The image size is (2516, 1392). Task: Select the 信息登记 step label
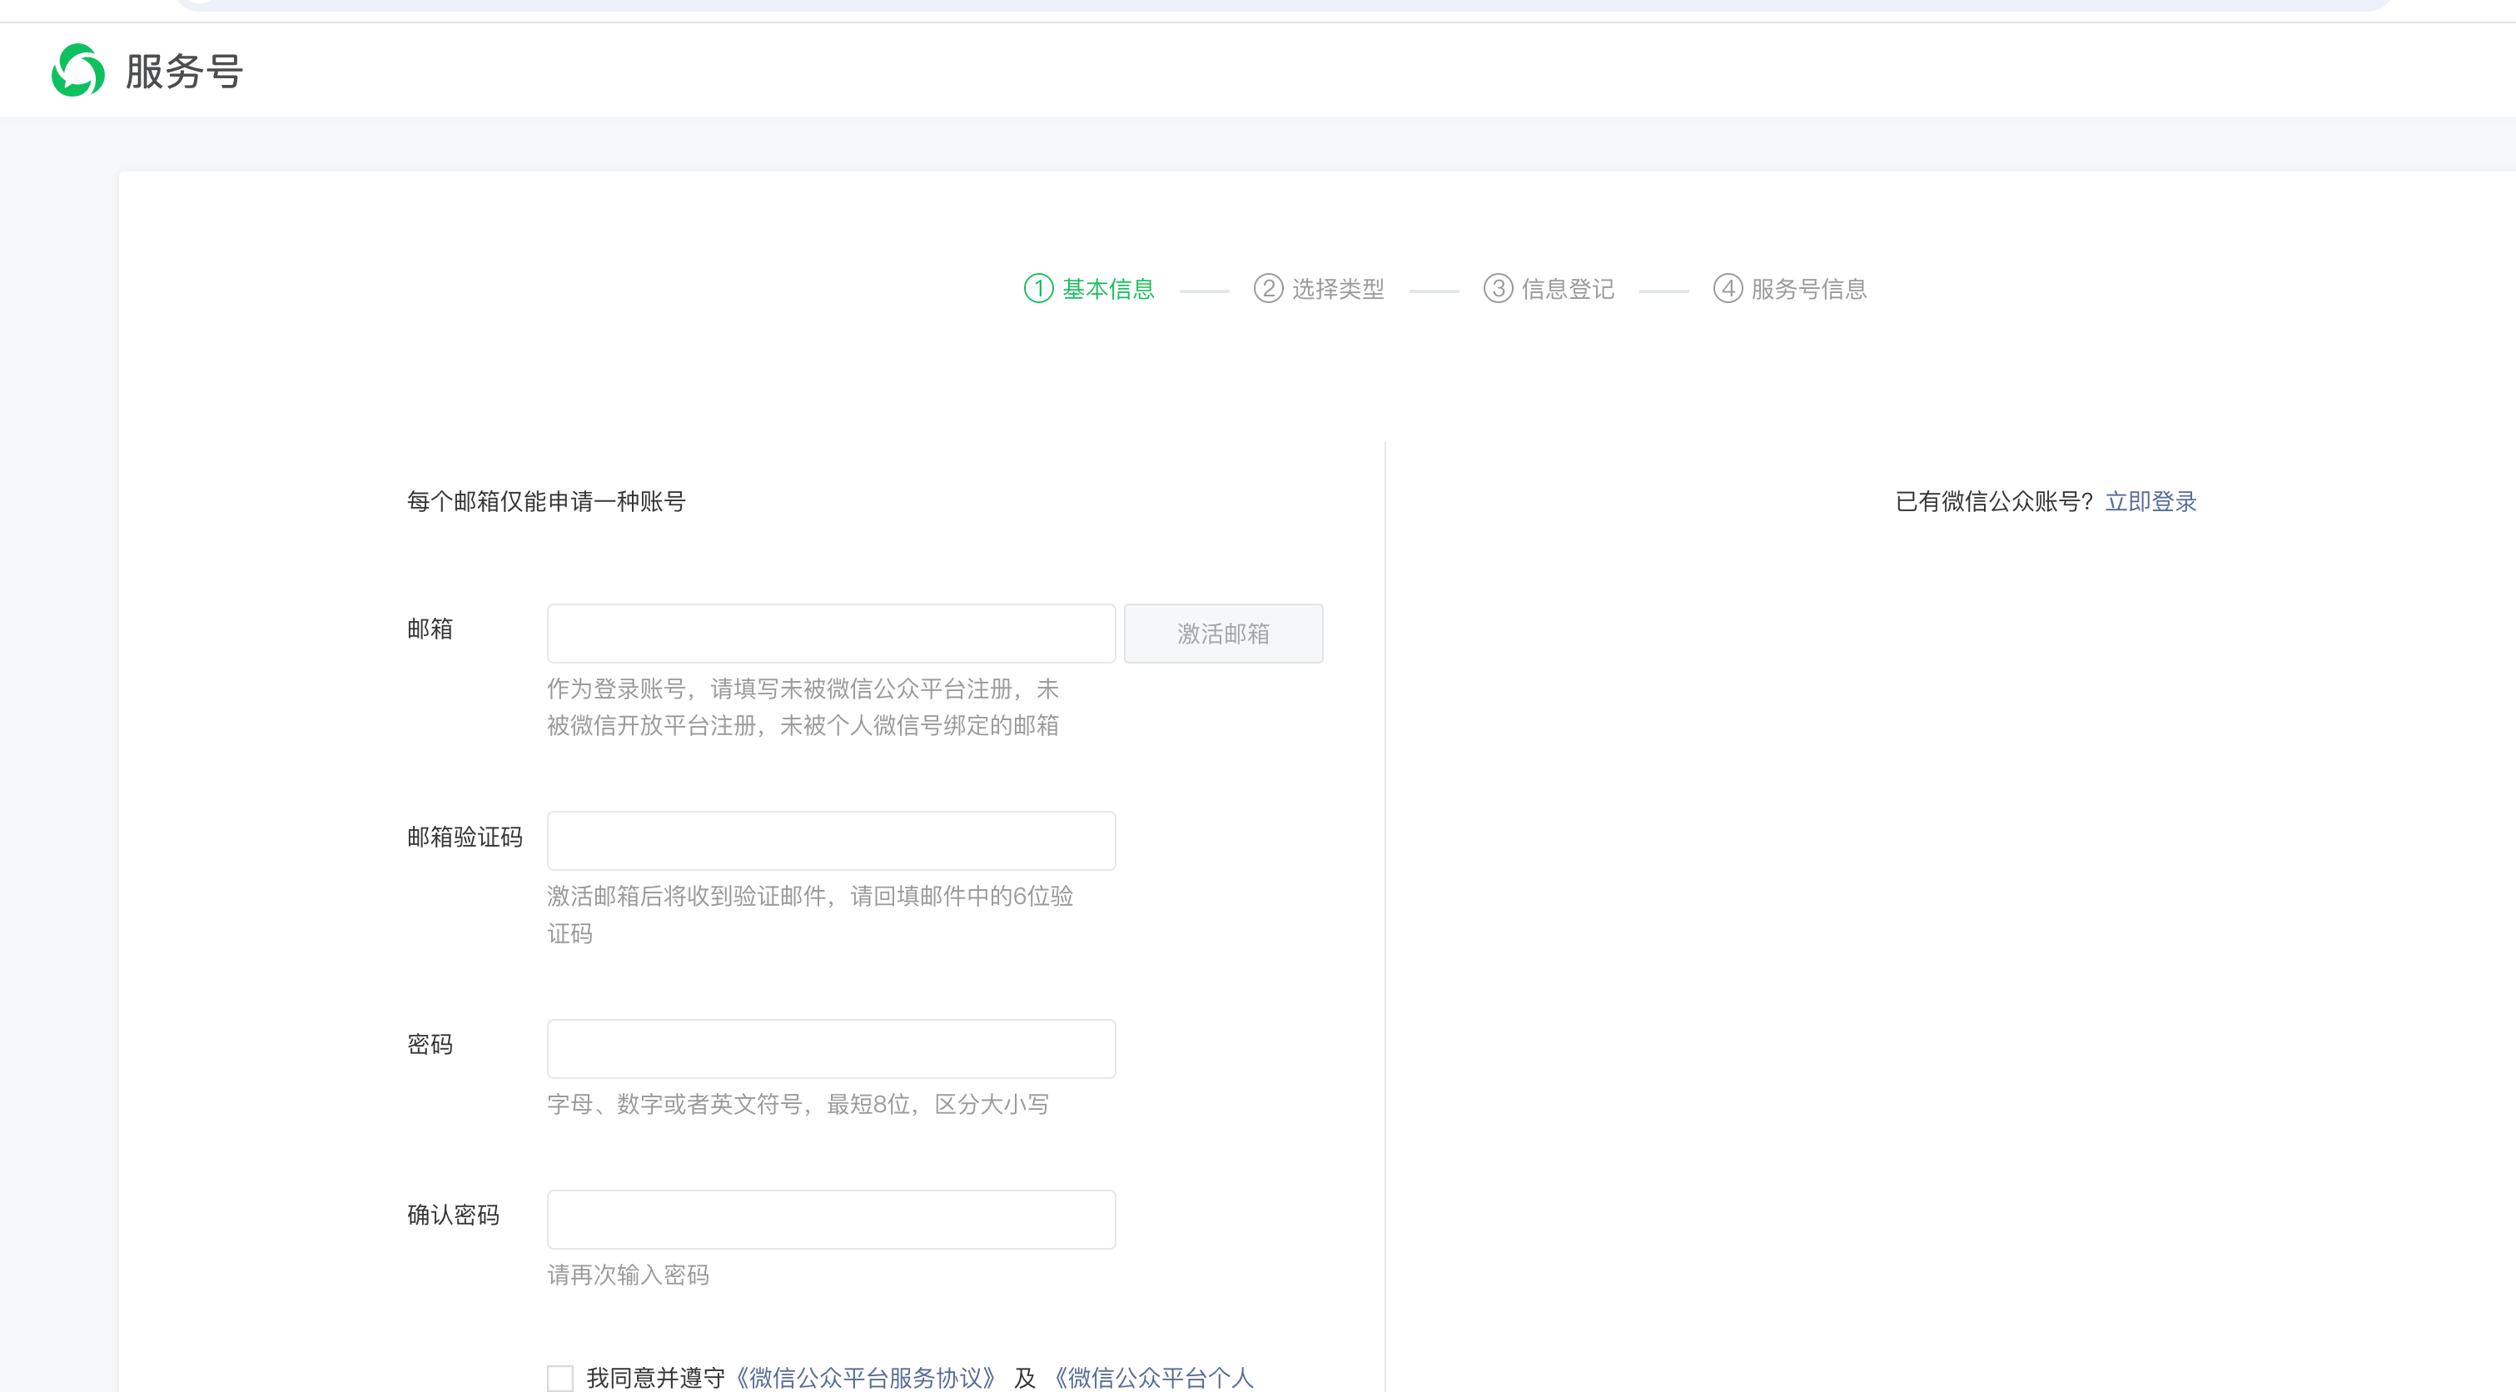1568,289
